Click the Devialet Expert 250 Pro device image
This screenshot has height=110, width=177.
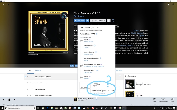tap(96, 84)
